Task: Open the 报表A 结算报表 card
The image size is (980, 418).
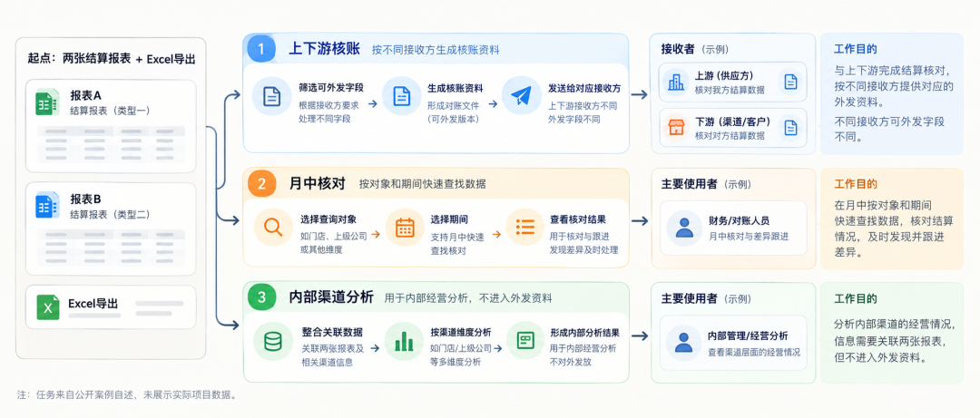Action: point(111,126)
